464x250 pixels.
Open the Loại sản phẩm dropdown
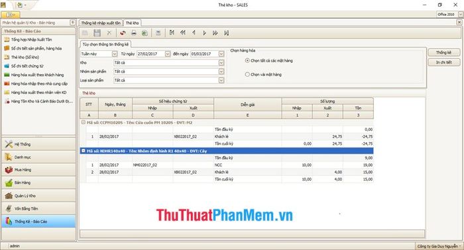click(x=221, y=80)
